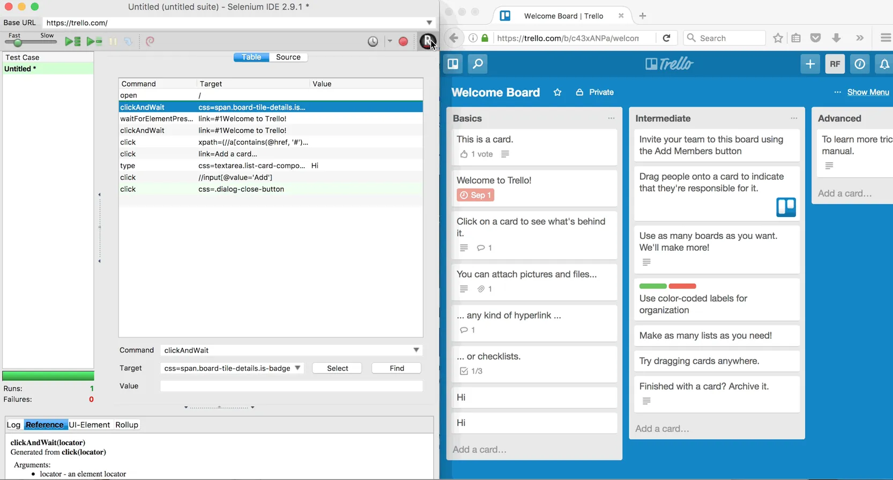
Task: Open the 'Use color-coded labels for organization' card
Action: click(x=717, y=299)
